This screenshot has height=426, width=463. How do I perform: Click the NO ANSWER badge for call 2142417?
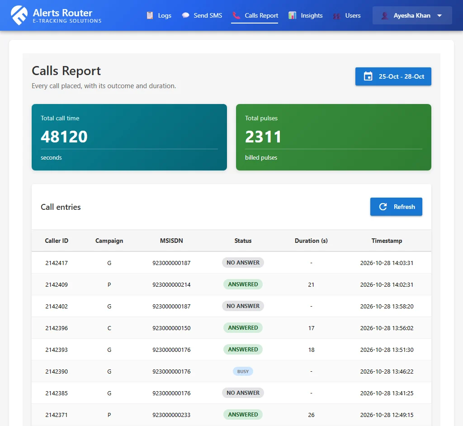[x=243, y=262]
